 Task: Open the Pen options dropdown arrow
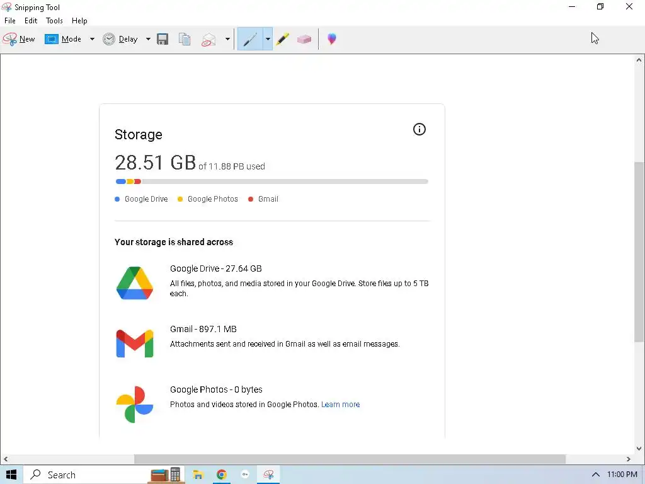click(x=268, y=39)
